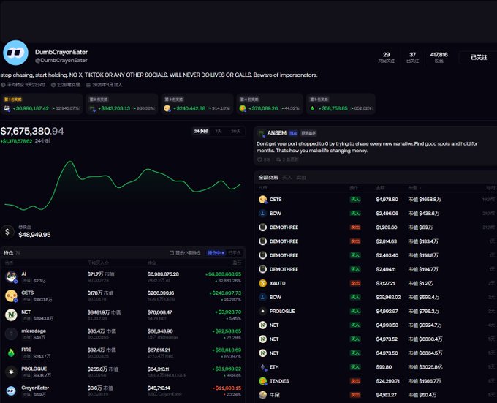
Task: Open the DumbCrayonEater profile avatar
Action: (15, 53)
